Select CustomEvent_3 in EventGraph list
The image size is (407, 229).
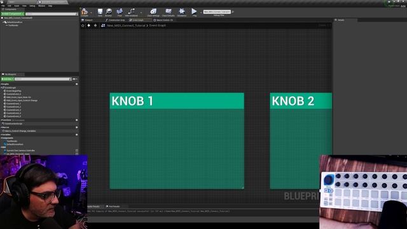(13, 110)
